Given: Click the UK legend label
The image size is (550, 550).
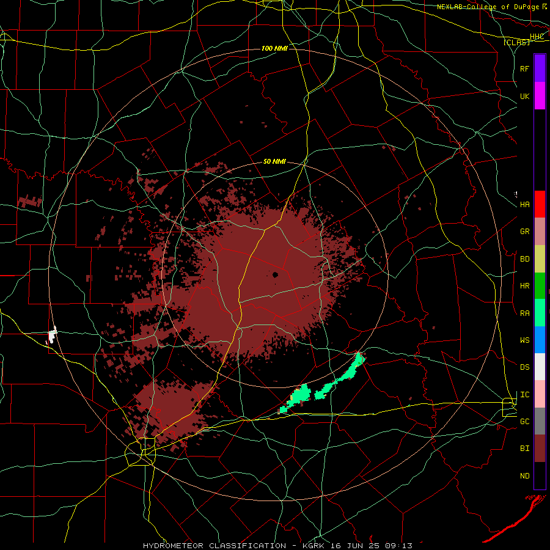Looking at the screenshot, I should click(x=525, y=96).
